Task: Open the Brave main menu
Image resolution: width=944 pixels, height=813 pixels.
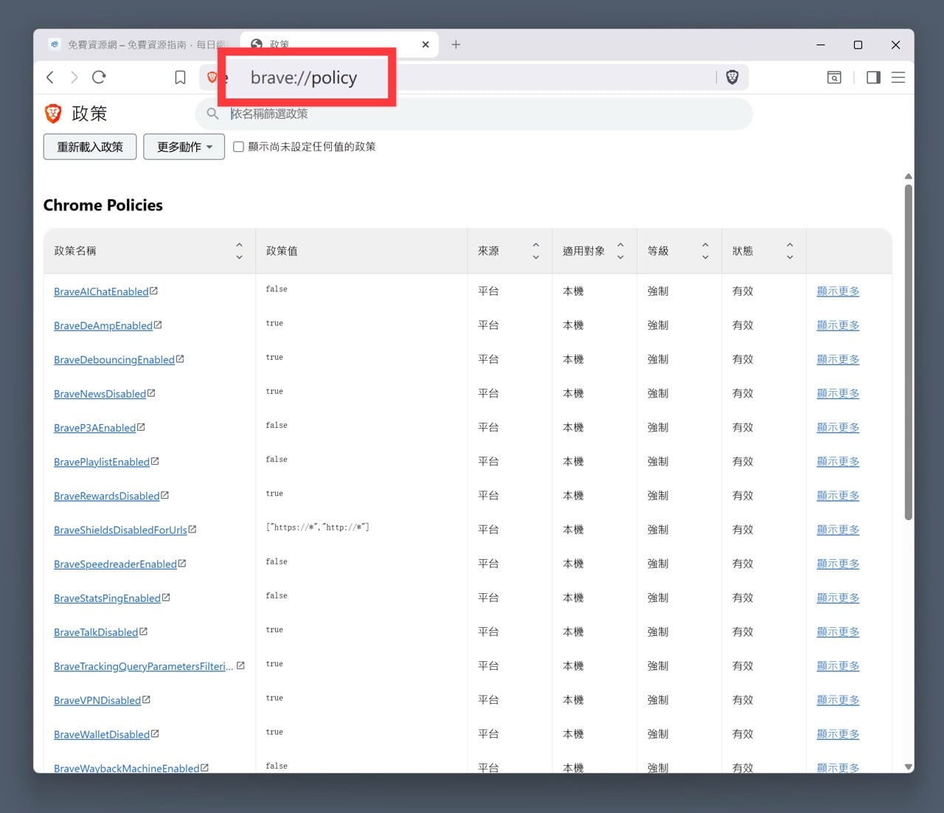Action: click(898, 77)
